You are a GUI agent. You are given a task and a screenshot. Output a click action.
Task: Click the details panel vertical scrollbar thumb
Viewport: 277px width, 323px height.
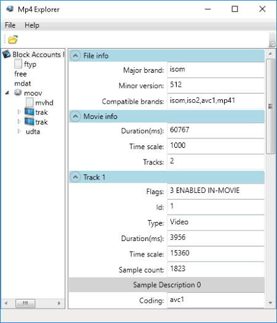270,106
